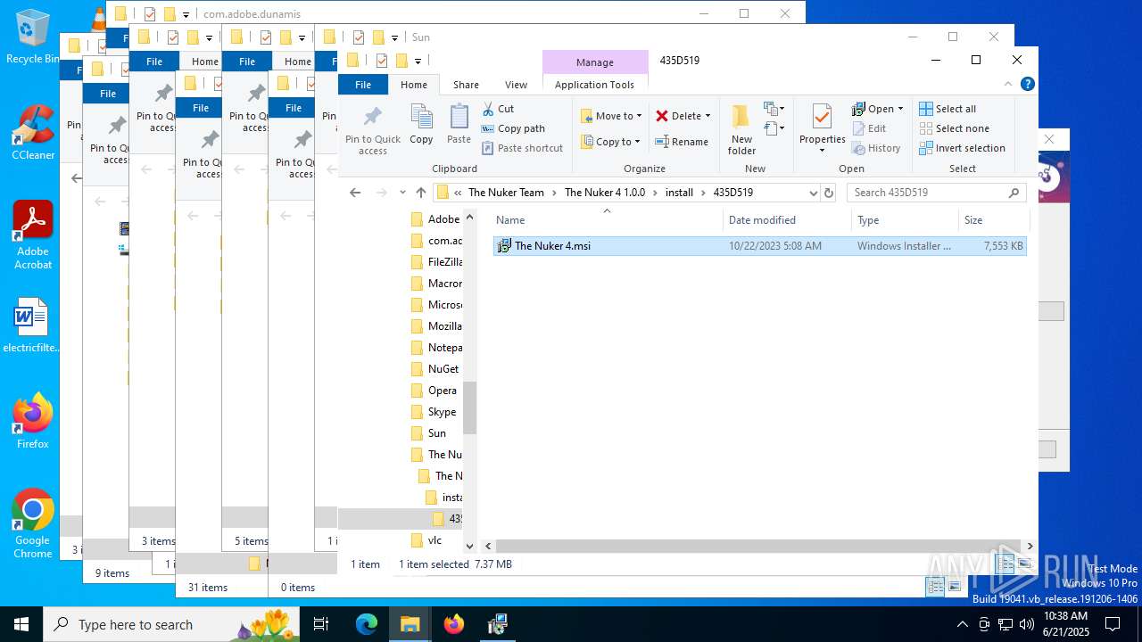
Task: Open the Open dropdown in ribbon
Action: coord(877,109)
